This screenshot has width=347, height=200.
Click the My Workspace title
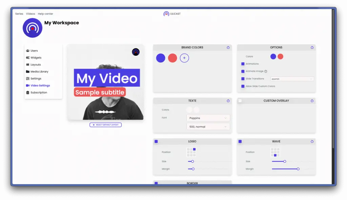62,23
